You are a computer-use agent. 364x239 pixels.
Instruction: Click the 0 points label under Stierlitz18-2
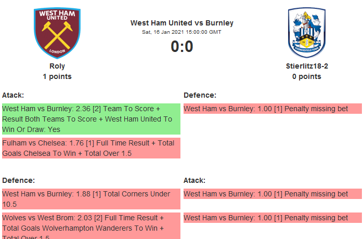(307, 76)
